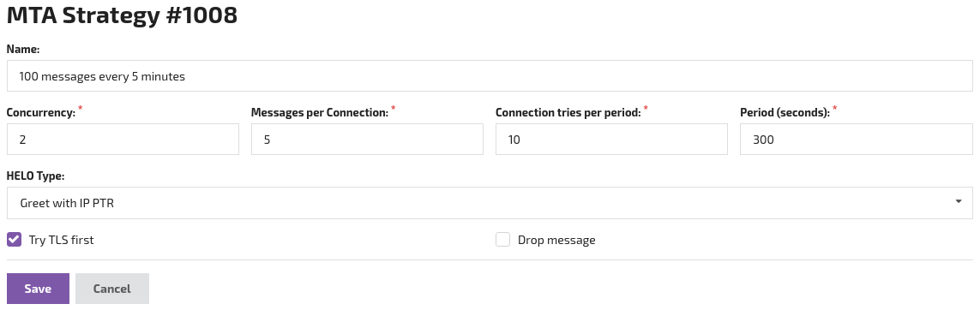Viewport: 980px width, 310px height.
Task: Click the "HELO Type:" label
Action: pos(36,176)
